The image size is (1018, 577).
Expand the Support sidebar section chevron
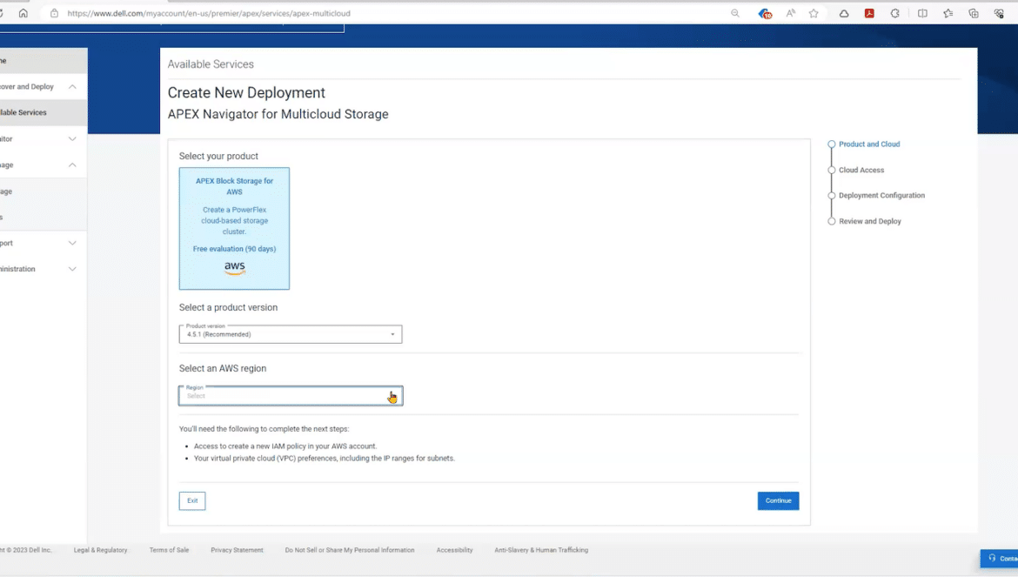pos(72,243)
